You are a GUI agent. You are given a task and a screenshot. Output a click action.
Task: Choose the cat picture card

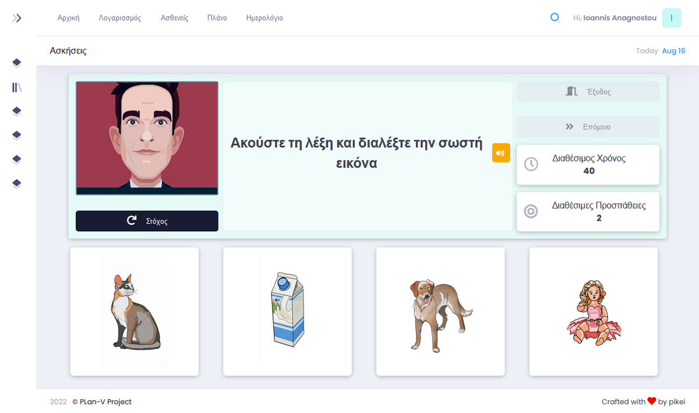coord(135,312)
